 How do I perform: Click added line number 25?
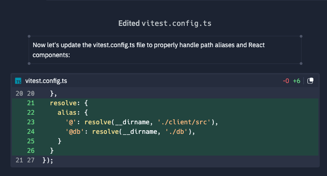(x=30, y=141)
